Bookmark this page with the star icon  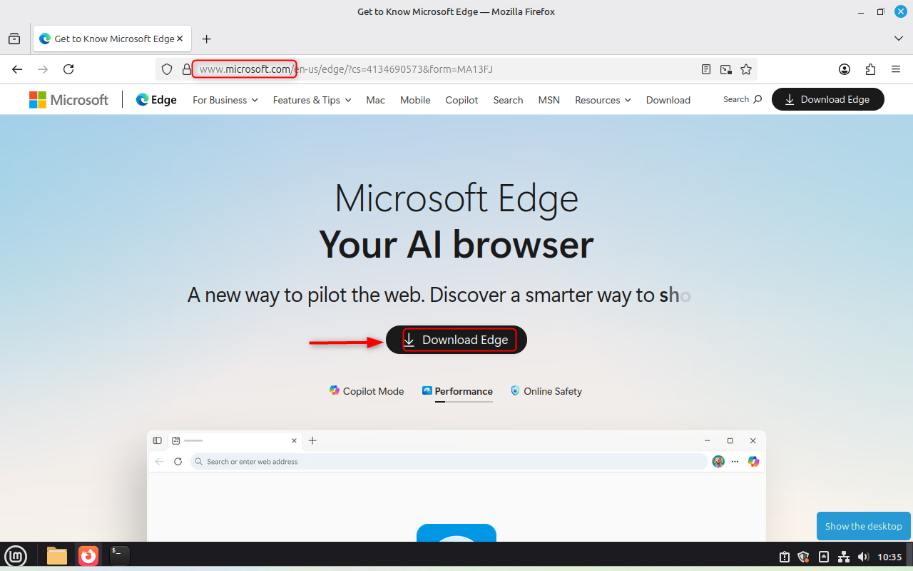[x=746, y=69]
